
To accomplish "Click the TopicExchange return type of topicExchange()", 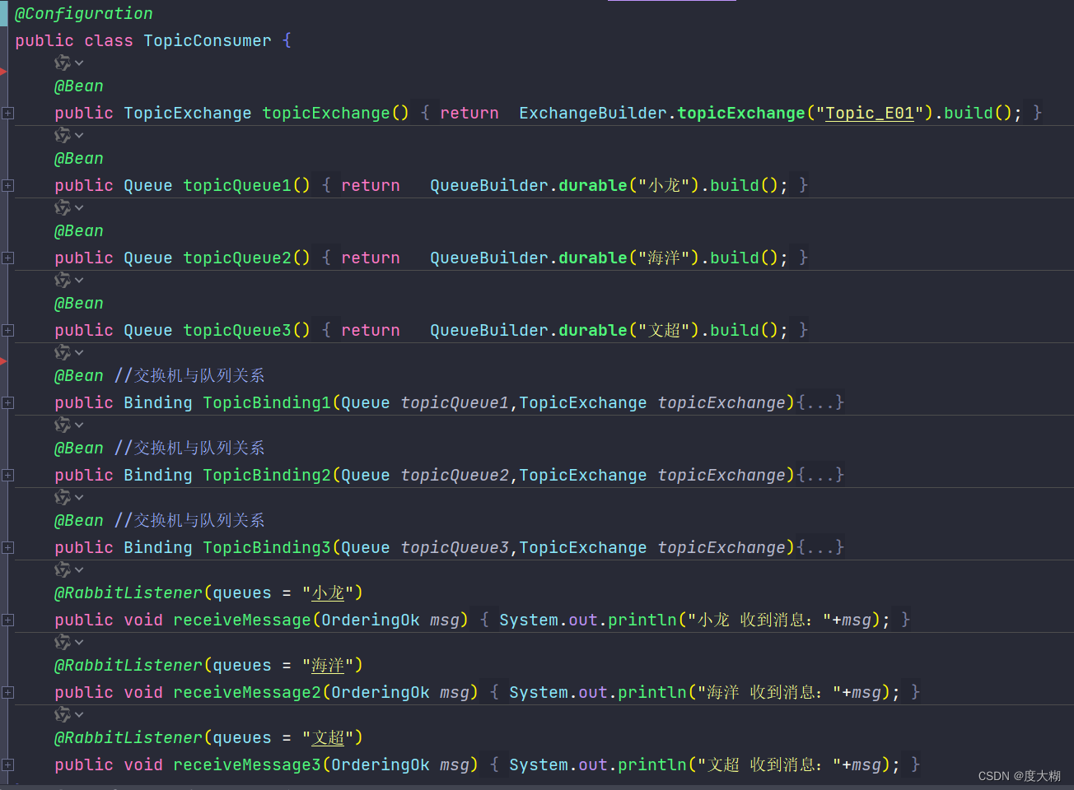I will [x=188, y=113].
